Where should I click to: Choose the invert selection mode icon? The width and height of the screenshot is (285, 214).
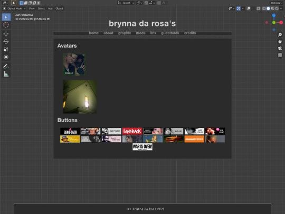pos(34,3)
